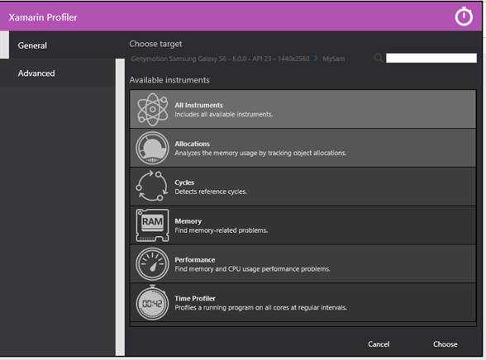Click the Time Profiler stopwatch icon
Viewport: 486px width, 360px height.
pyautogui.click(x=152, y=302)
